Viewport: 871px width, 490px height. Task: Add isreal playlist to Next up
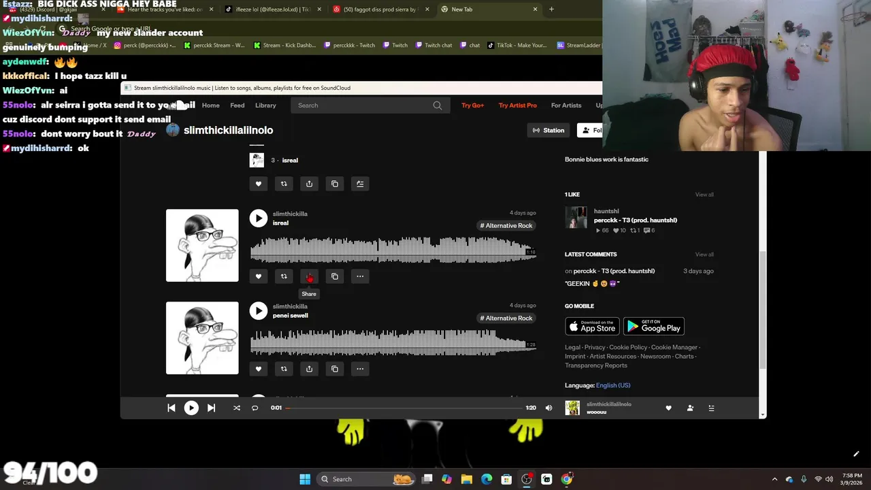pyautogui.click(x=360, y=184)
